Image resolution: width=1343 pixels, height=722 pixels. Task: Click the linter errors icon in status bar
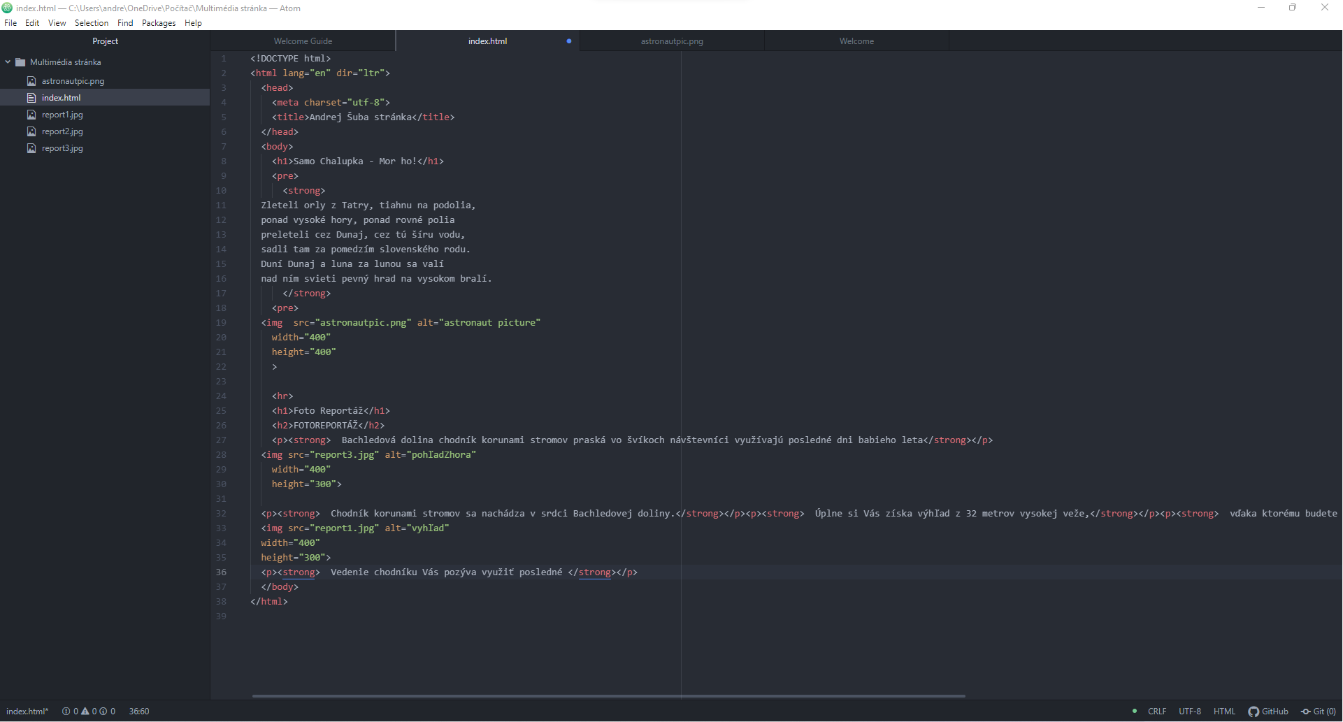pyautogui.click(x=66, y=712)
